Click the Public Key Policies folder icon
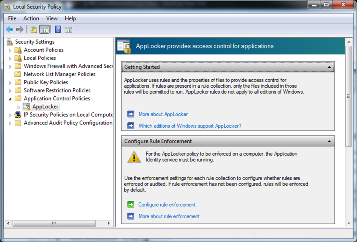The image size is (357, 242). (x=18, y=82)
